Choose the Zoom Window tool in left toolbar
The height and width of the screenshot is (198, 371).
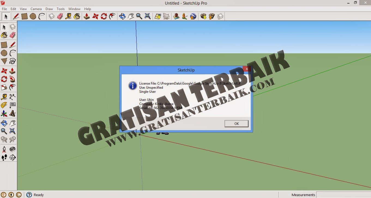13,131
